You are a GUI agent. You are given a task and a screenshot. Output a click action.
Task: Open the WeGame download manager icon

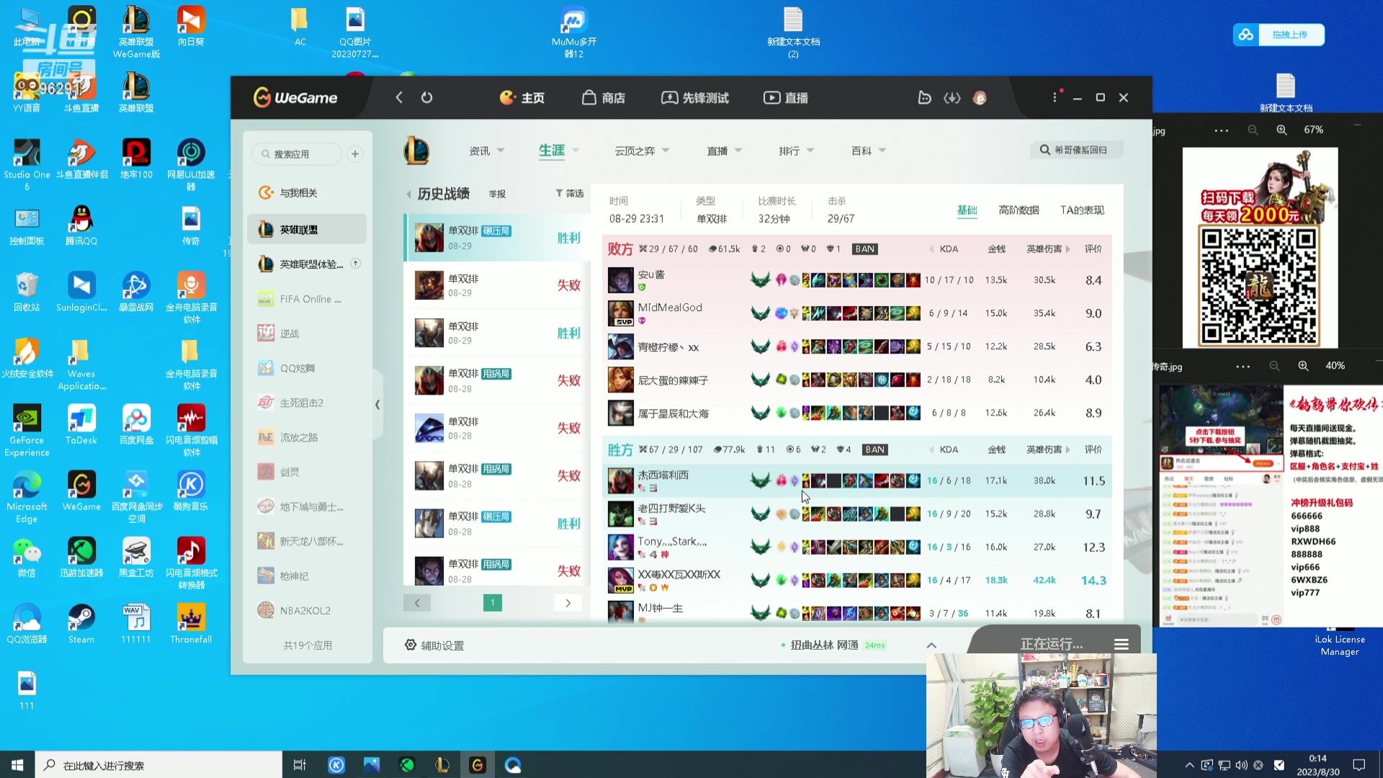coord(952,97)
